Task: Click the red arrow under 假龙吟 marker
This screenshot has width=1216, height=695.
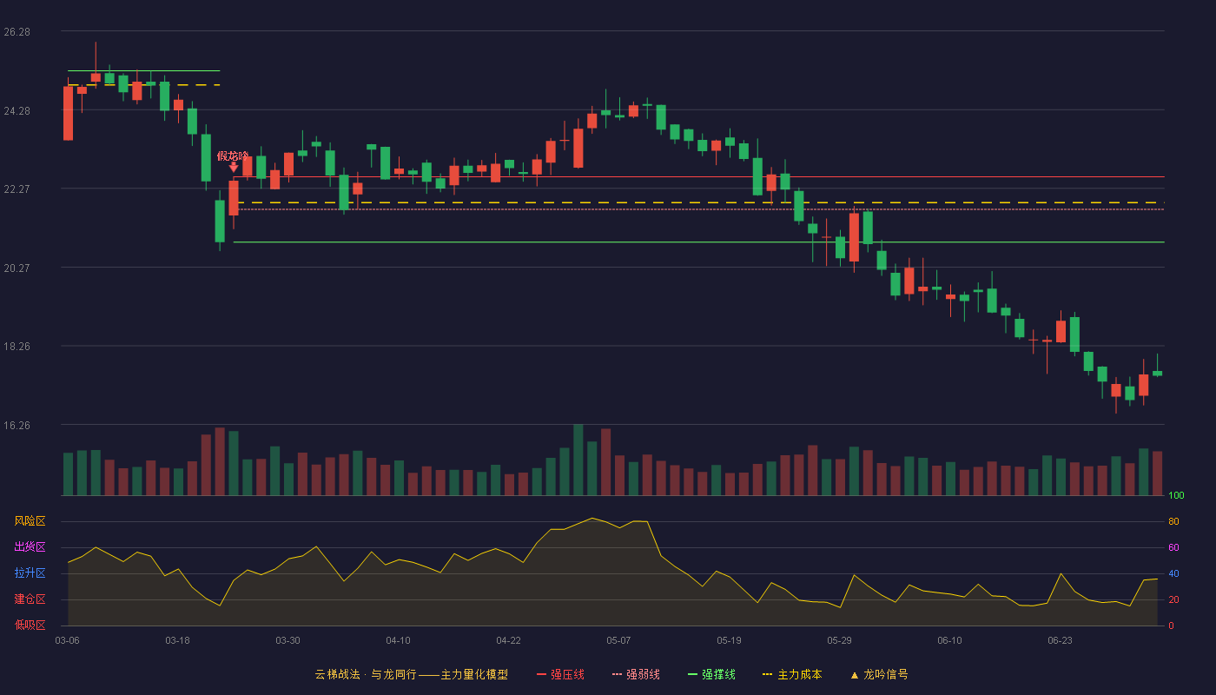Action: pos(234,167)
